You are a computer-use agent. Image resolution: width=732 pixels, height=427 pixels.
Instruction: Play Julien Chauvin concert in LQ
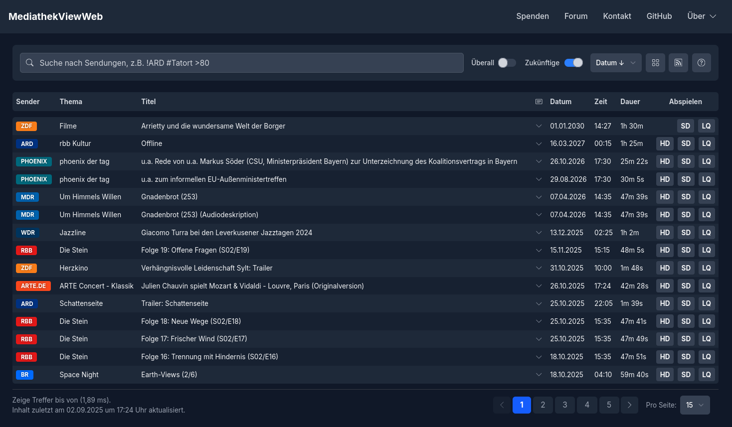707,286
